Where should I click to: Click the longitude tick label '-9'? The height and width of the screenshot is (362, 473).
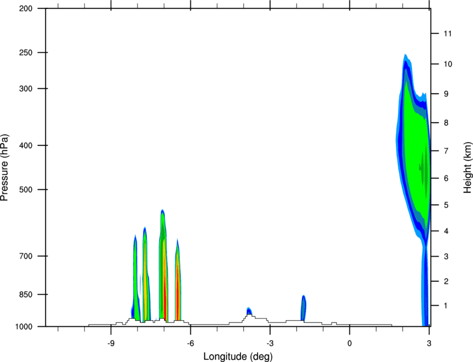pos(111,344)
